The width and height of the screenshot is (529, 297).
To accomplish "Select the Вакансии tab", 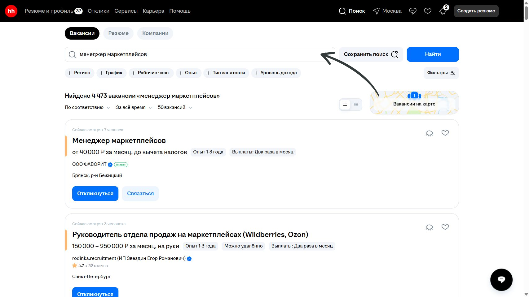I will pos(82,33).
